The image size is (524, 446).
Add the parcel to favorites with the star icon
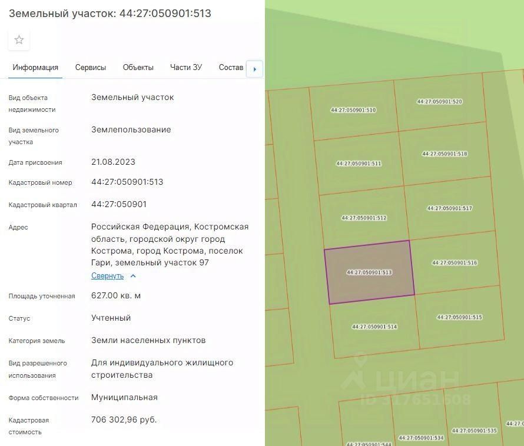[x=19, y=40]
